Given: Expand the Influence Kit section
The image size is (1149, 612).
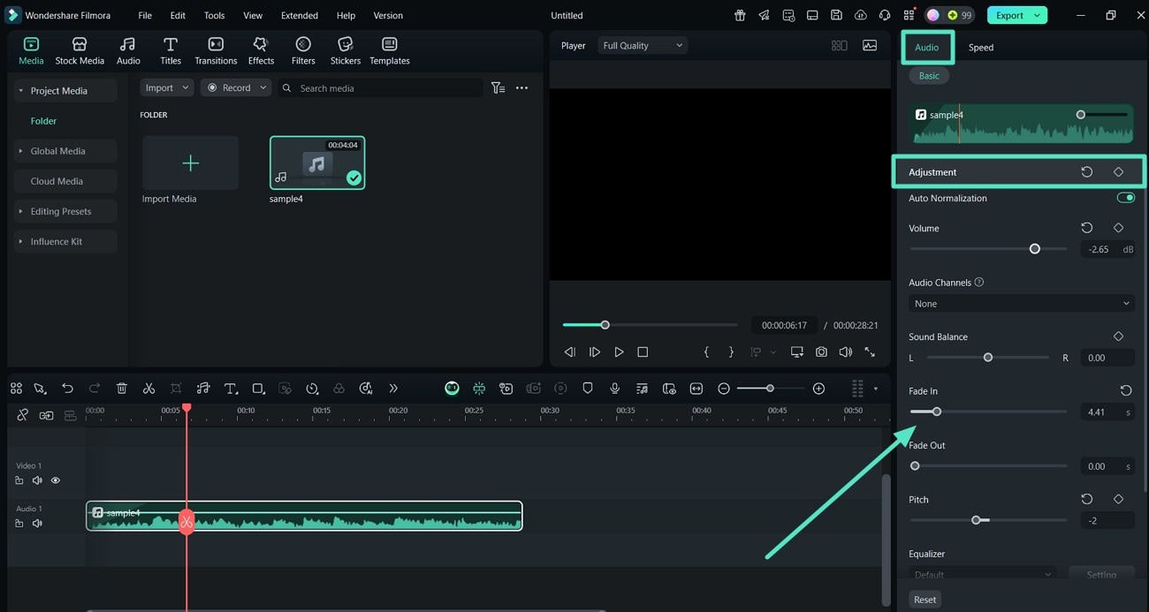Looking at the screenshot, I should coord(20,241).
